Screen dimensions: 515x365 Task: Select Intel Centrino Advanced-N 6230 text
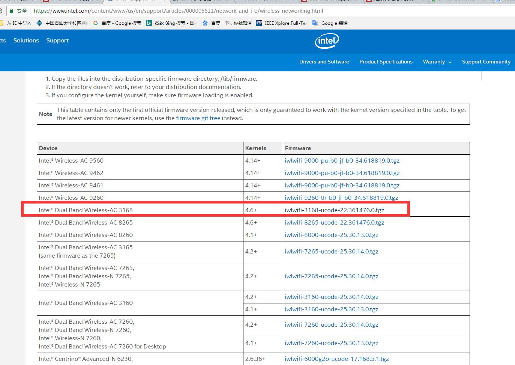click(86, 359)
